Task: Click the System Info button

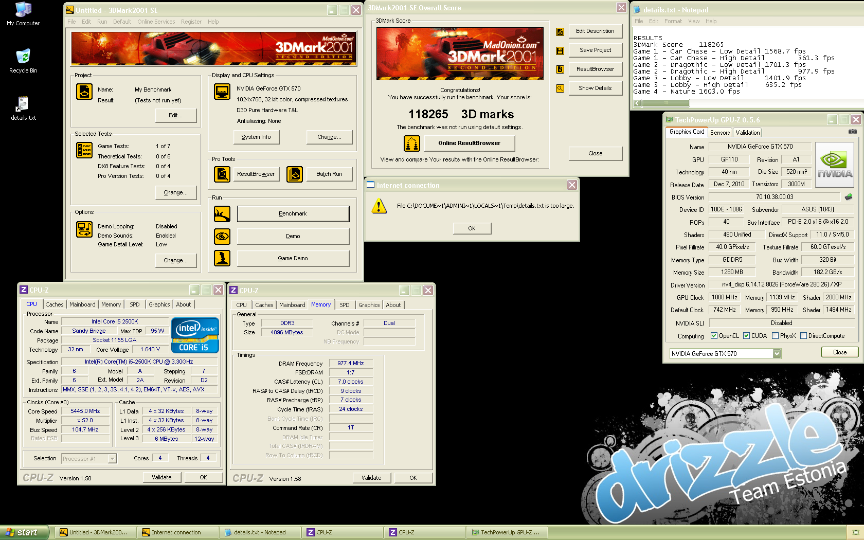Action: (x=256, y=137)
